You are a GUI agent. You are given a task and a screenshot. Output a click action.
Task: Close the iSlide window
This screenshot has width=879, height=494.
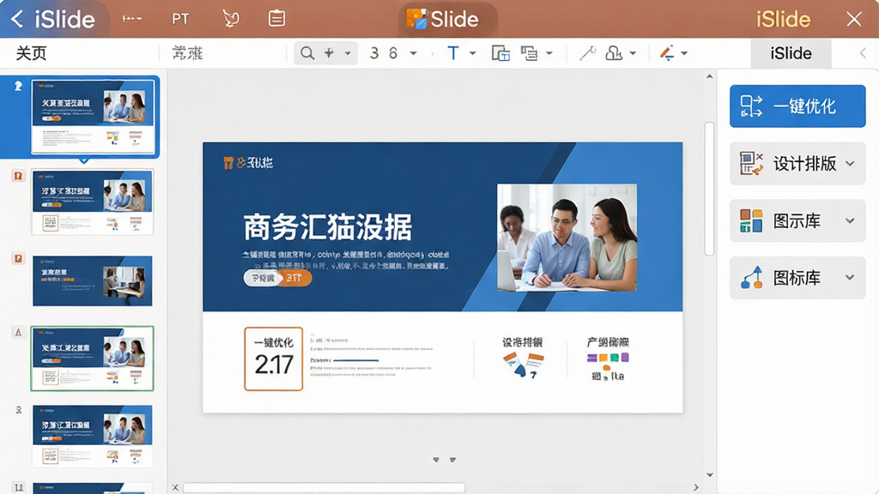[854, 19]
